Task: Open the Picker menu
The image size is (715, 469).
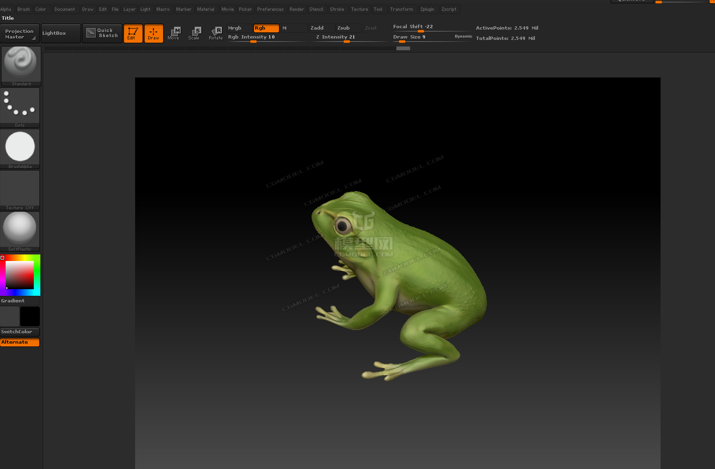Action: (x=245, y=9)
